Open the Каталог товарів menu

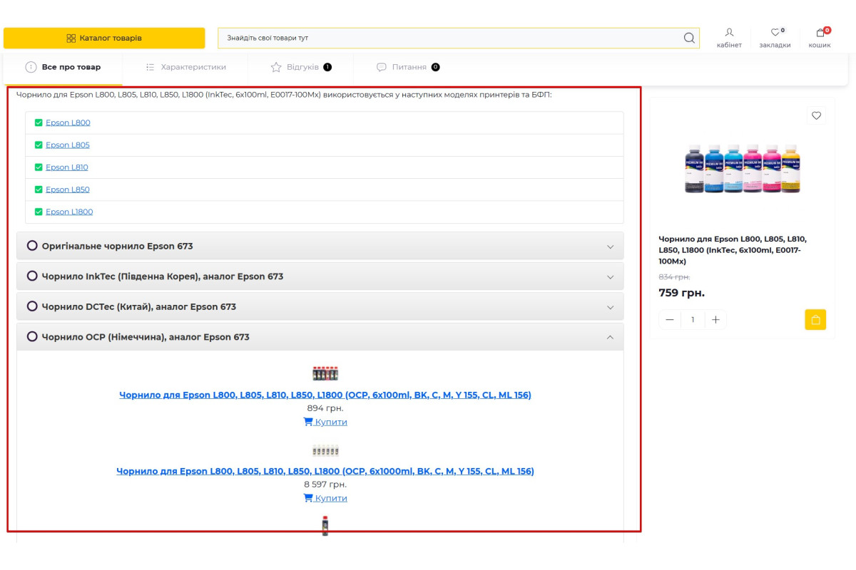point(104,38)
